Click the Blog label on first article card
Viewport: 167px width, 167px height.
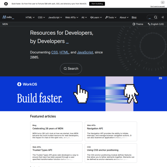[x=34, y=125]
